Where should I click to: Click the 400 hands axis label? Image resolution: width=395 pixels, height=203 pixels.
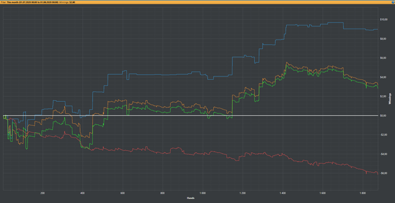pyautogui.click(x=82, y=193)
